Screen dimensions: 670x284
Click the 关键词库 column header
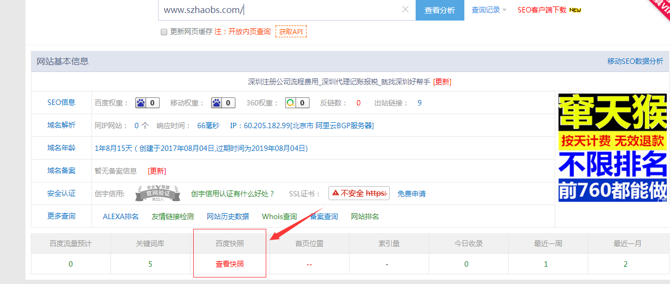pos(150,243)
